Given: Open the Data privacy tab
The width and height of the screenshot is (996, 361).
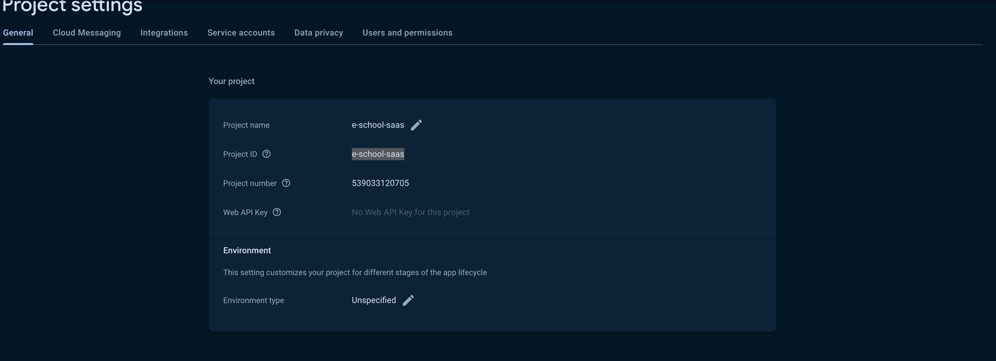Looking at the screenshot, I should pos(319,33).
